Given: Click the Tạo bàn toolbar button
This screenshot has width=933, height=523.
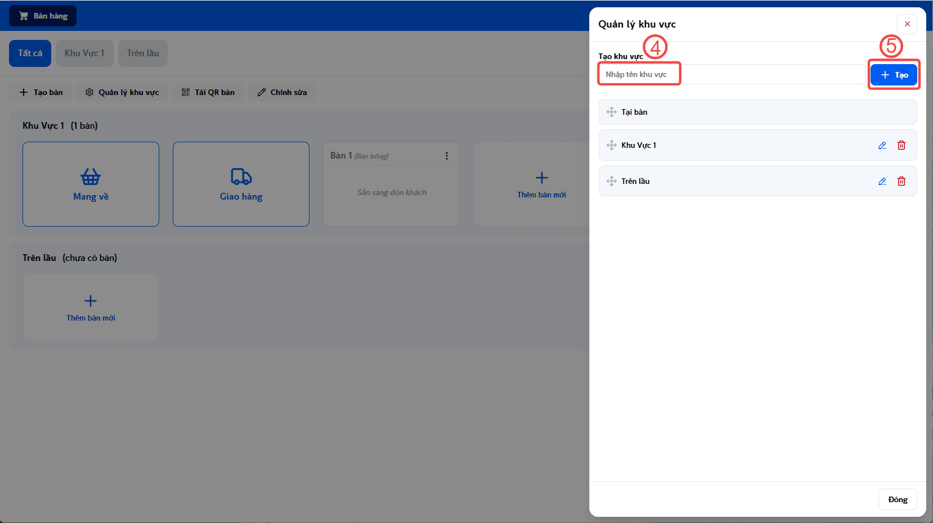Looking at the screenshot, I should pos(41,92).
